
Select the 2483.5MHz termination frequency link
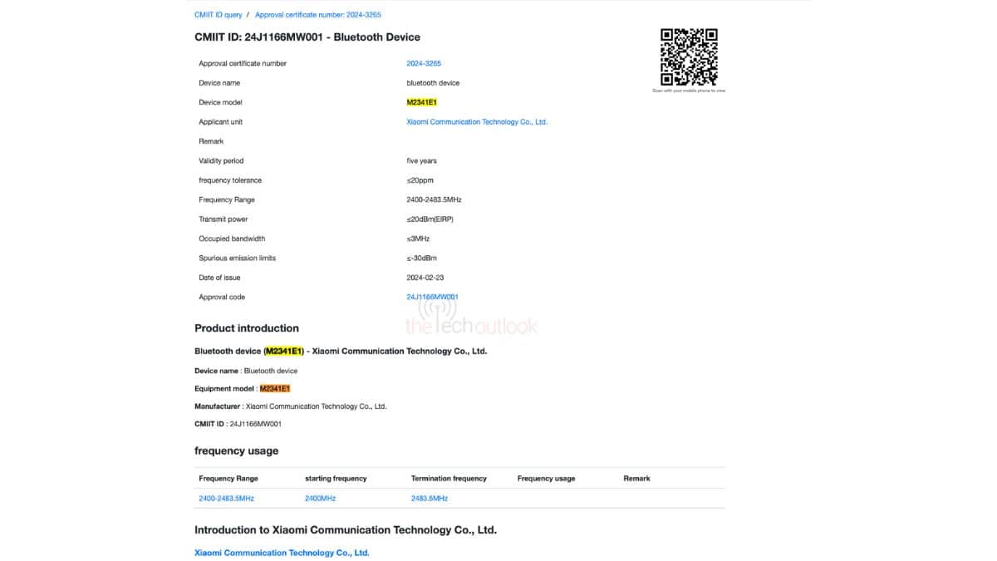click(430, 498)
